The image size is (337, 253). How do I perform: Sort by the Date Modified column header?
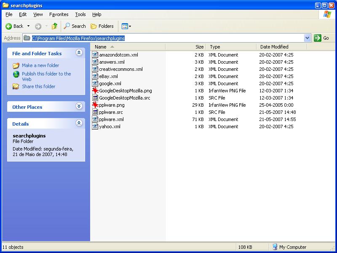click(282, 47)
